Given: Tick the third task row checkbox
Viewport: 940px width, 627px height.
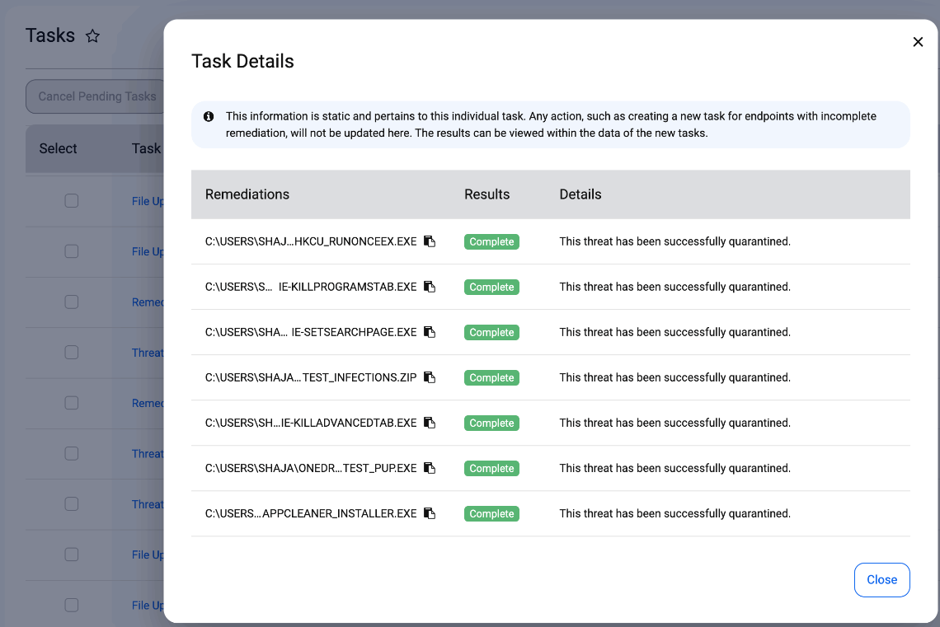Looking at the screenshot, I should 72,302.
